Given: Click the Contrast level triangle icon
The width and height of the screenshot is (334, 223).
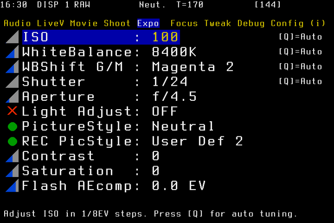Looking at the screenshot, I should point(13,156).
